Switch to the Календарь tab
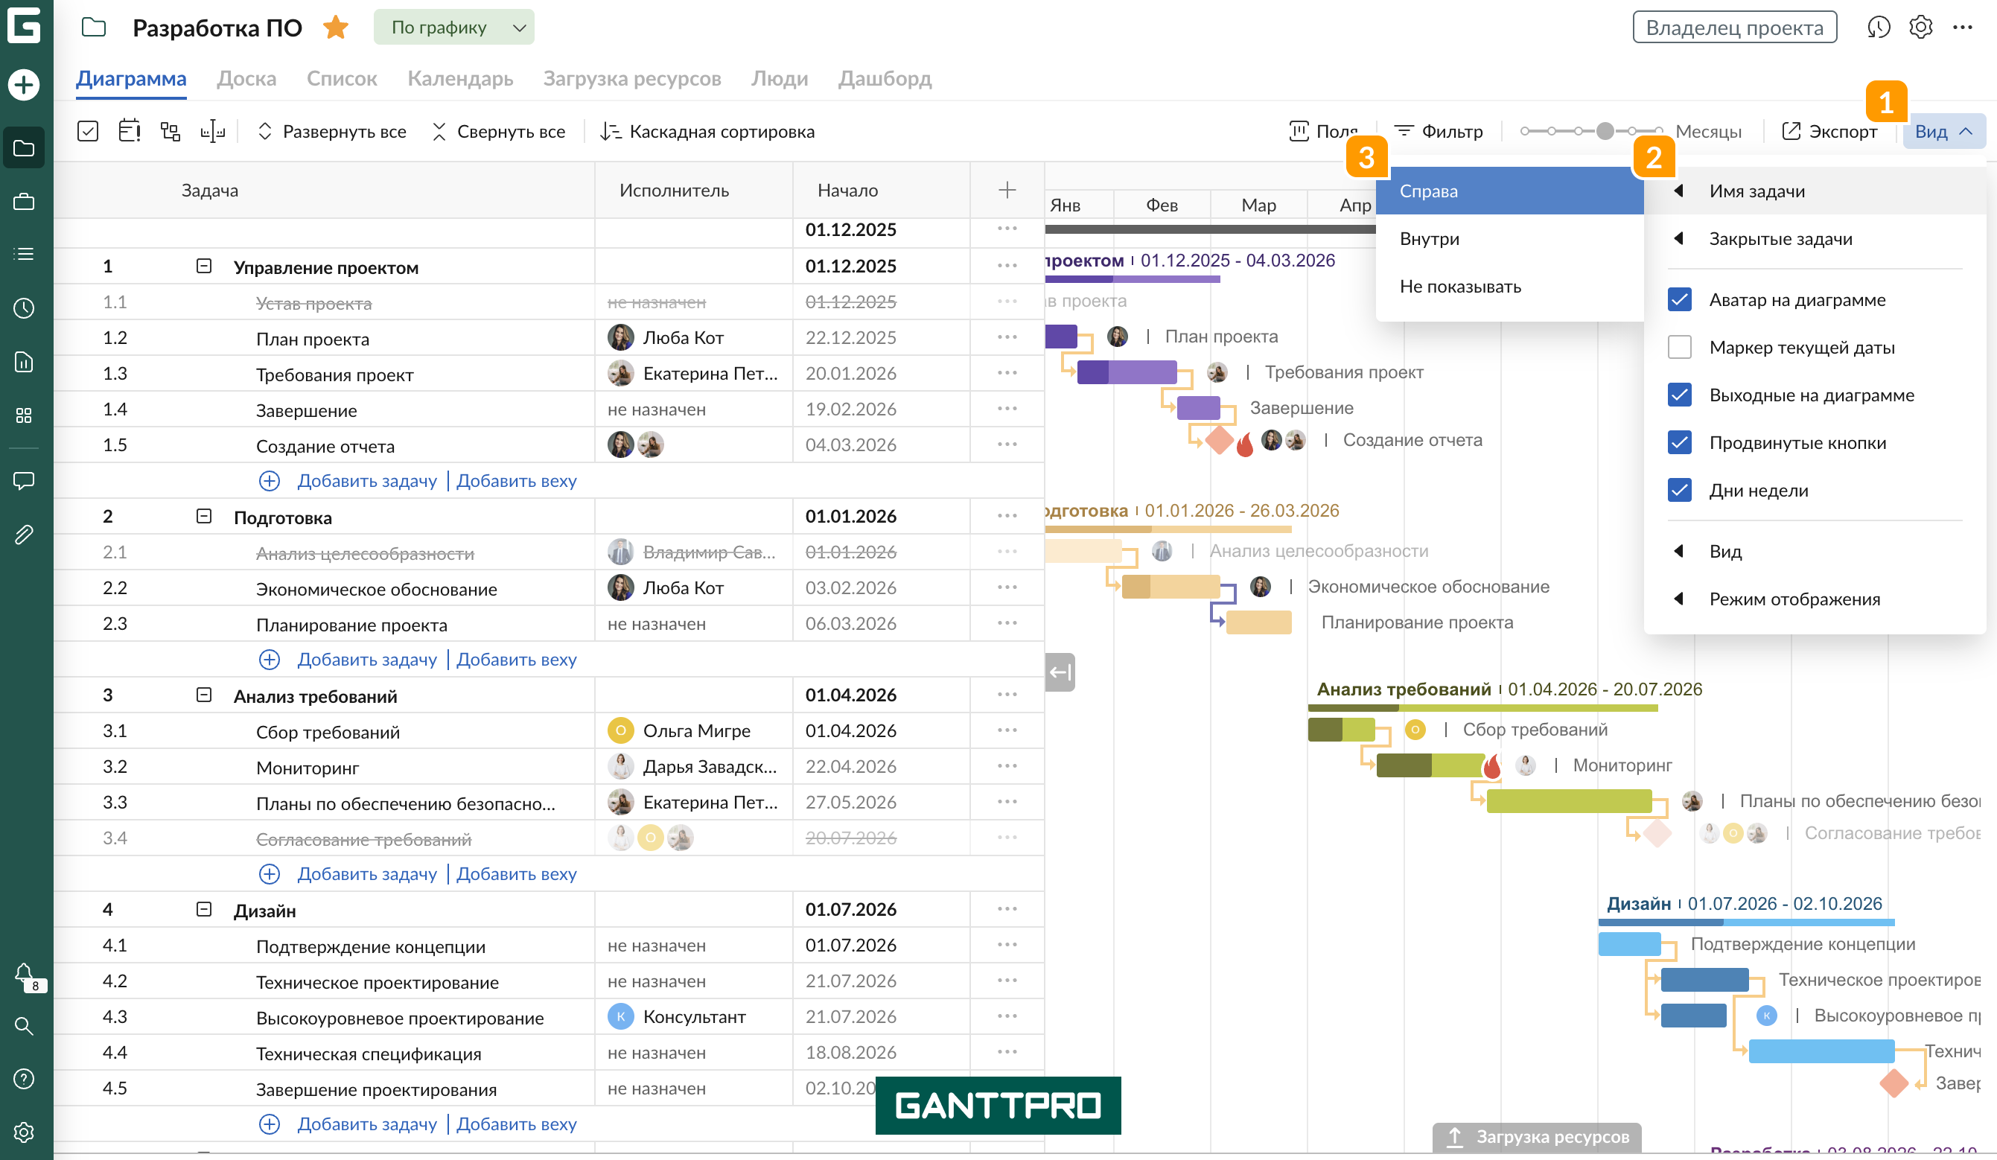This screenshot has width=1997, height=1160. pos(459,78)
